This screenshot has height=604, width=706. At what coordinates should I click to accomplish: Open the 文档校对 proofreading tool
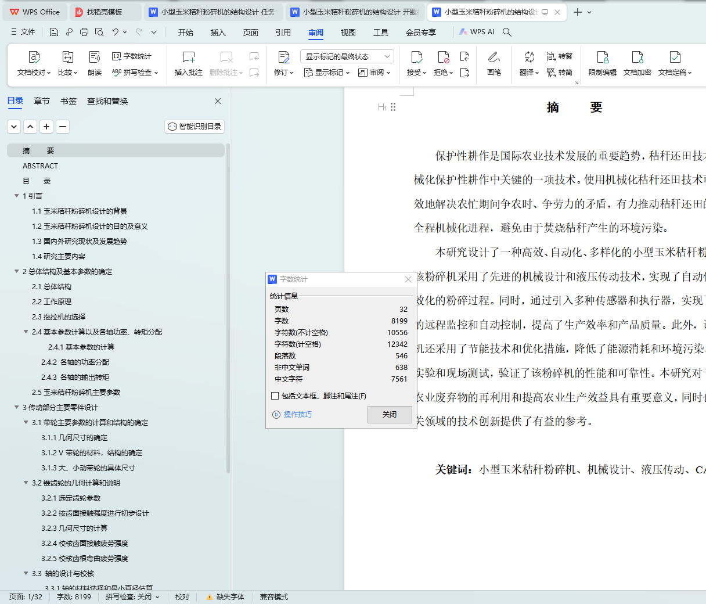34,64
